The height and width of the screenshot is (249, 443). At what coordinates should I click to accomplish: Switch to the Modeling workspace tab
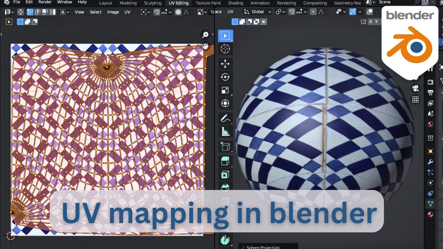tap(128, 3)
